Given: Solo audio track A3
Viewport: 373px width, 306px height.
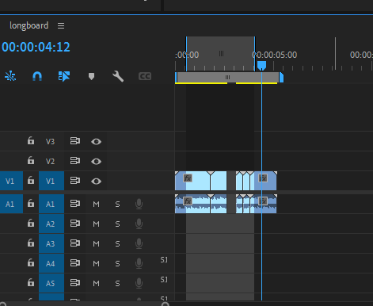Looking at the screenshot, I should [x=117, y=243].
